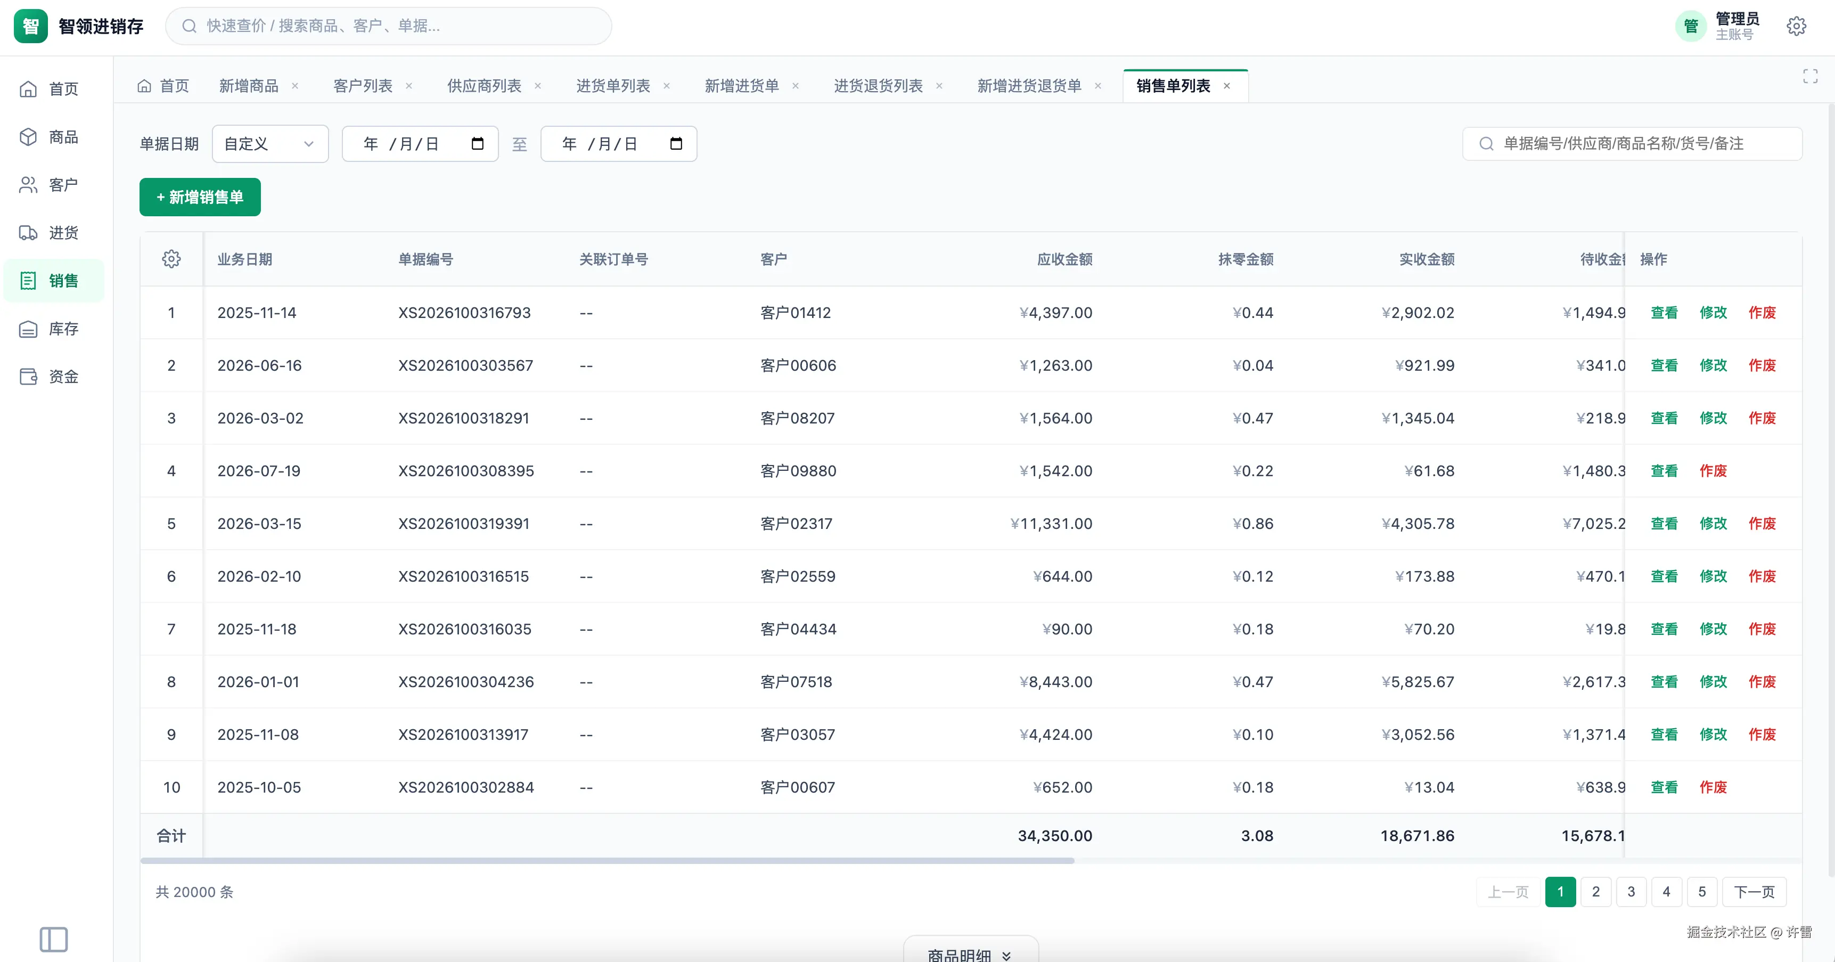Open the 资金 sidebar section
This screenshot has width=1835, height=962.
(53, 376)
